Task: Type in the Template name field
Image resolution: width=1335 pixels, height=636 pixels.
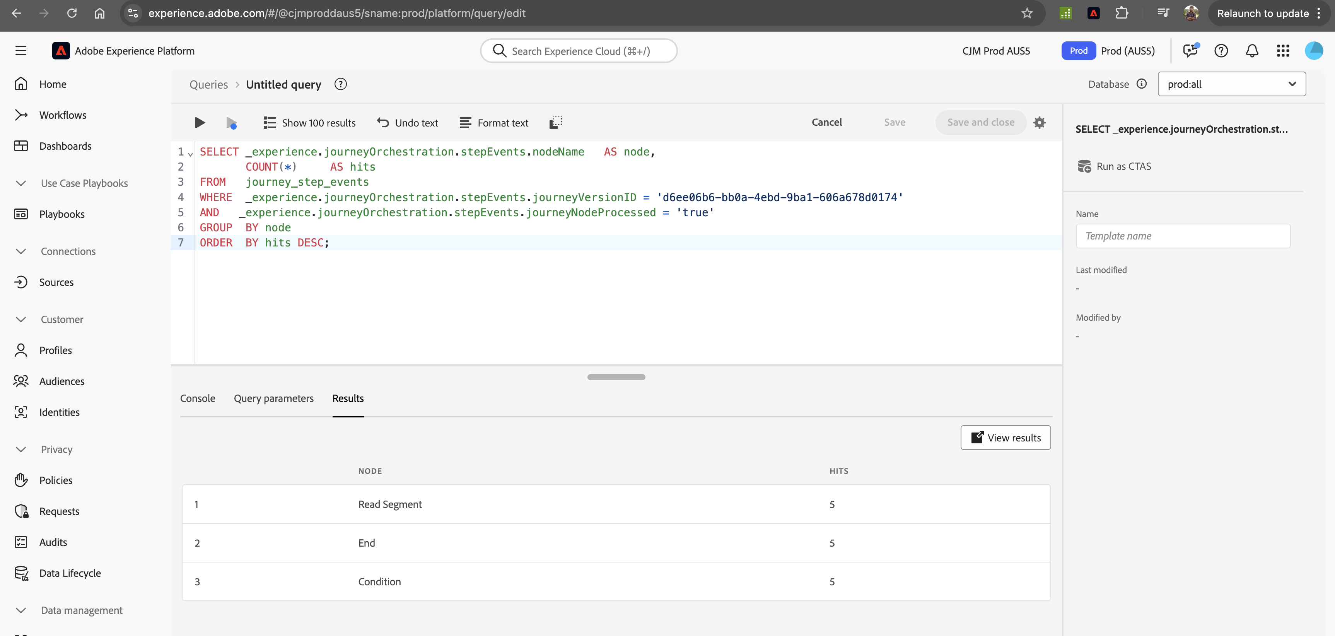Action: [1183, 236]
